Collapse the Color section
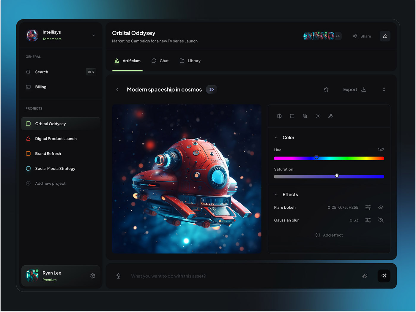The height and width of the screenshot is (312, 416). (x=276, y=138)
